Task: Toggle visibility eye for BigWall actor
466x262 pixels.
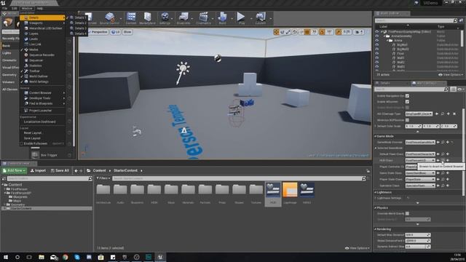Action: click(377, 45)
